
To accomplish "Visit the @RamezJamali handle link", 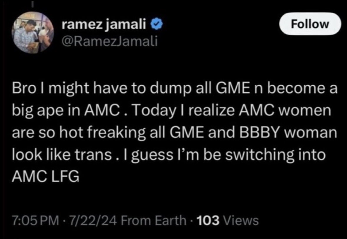I will tap(109, 41).
